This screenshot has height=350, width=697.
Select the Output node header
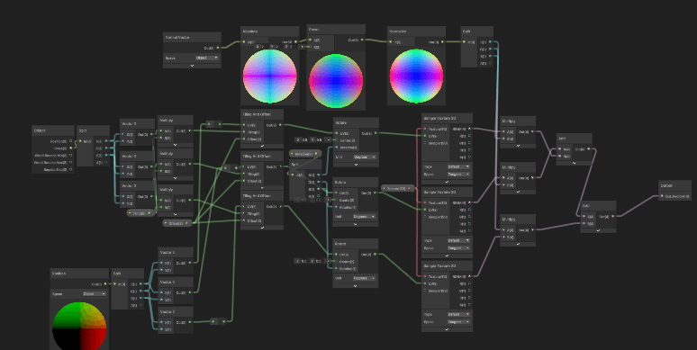[x=674, y=185]
